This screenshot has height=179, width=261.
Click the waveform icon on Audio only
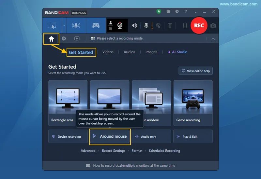(x=137, y=136)
